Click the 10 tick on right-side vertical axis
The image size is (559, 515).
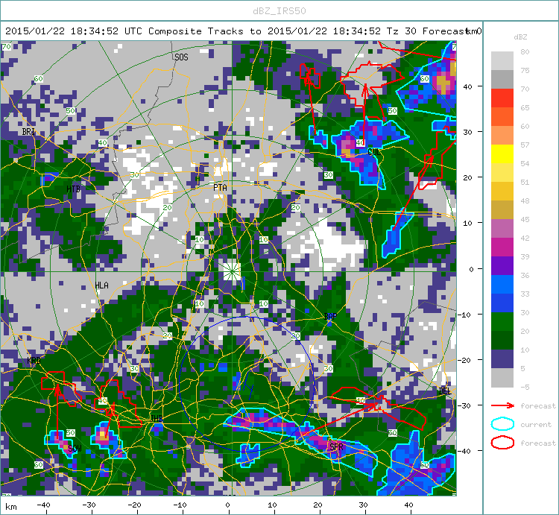(467, 223)
